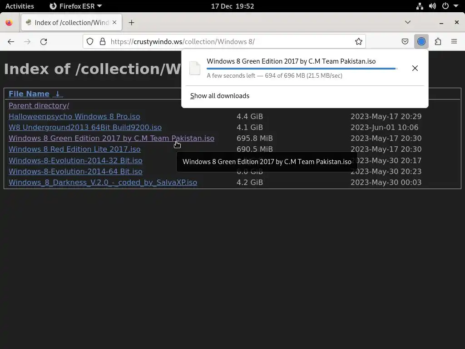This screenshot has height=349, width=465.
Task: Open the tracking protection shield icon
Action: (x=90, y=41)
